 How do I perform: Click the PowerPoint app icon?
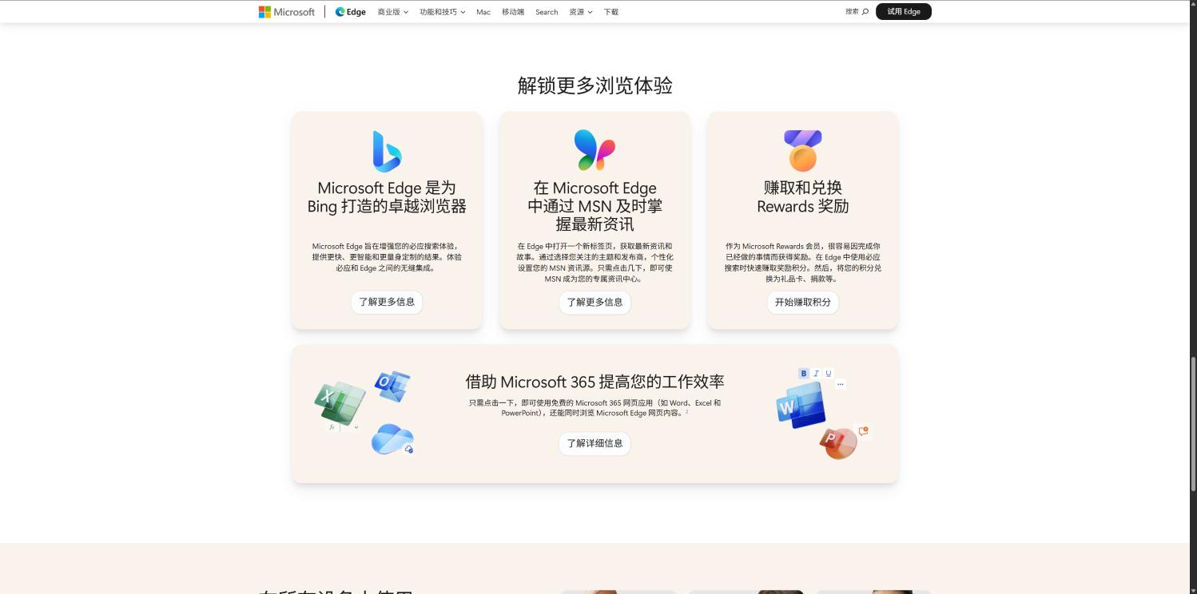click(837, 443)
